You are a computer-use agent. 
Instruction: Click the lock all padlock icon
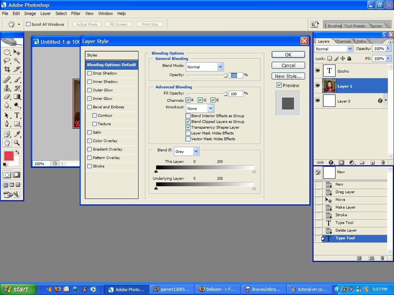(349, 58)
